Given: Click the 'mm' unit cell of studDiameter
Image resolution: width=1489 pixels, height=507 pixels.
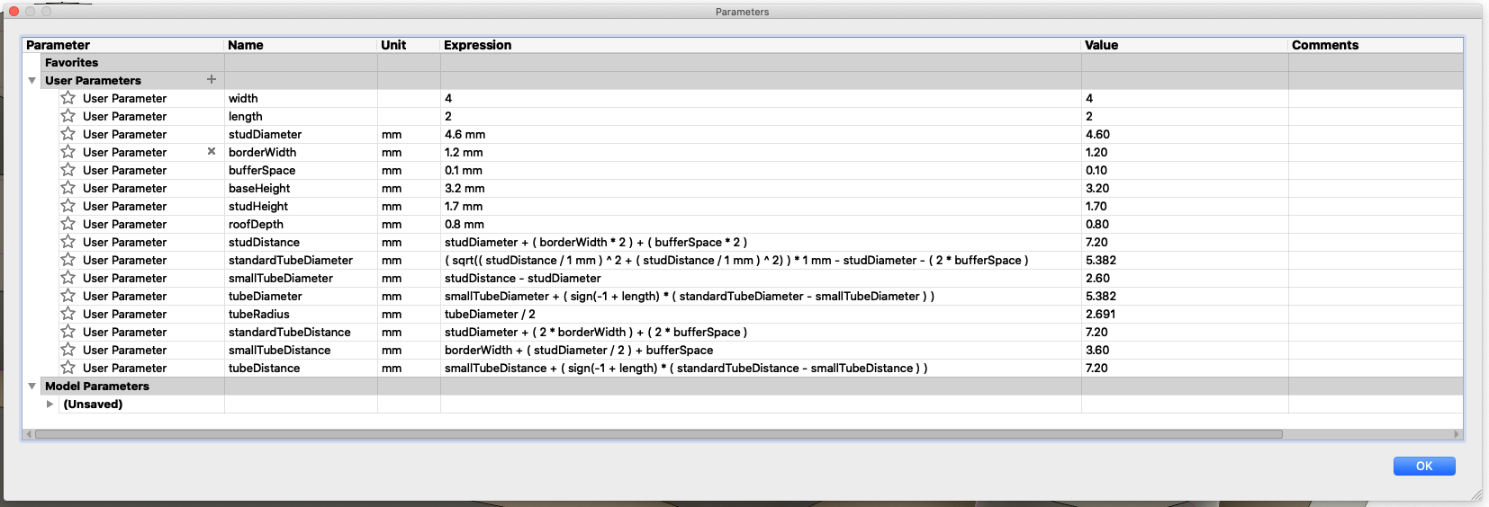Looking at the screenshot, I should point(409,134).
